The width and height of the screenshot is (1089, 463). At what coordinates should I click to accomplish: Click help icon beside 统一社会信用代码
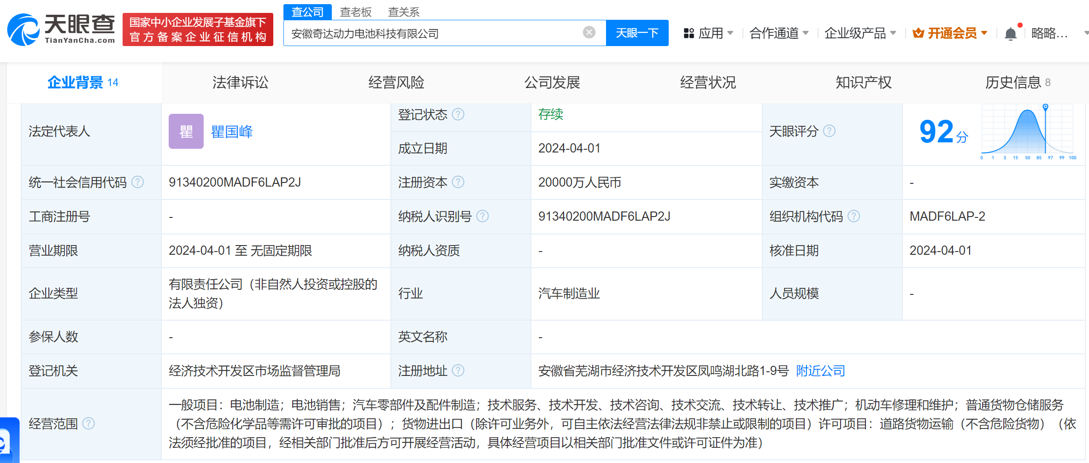point(137,182)
